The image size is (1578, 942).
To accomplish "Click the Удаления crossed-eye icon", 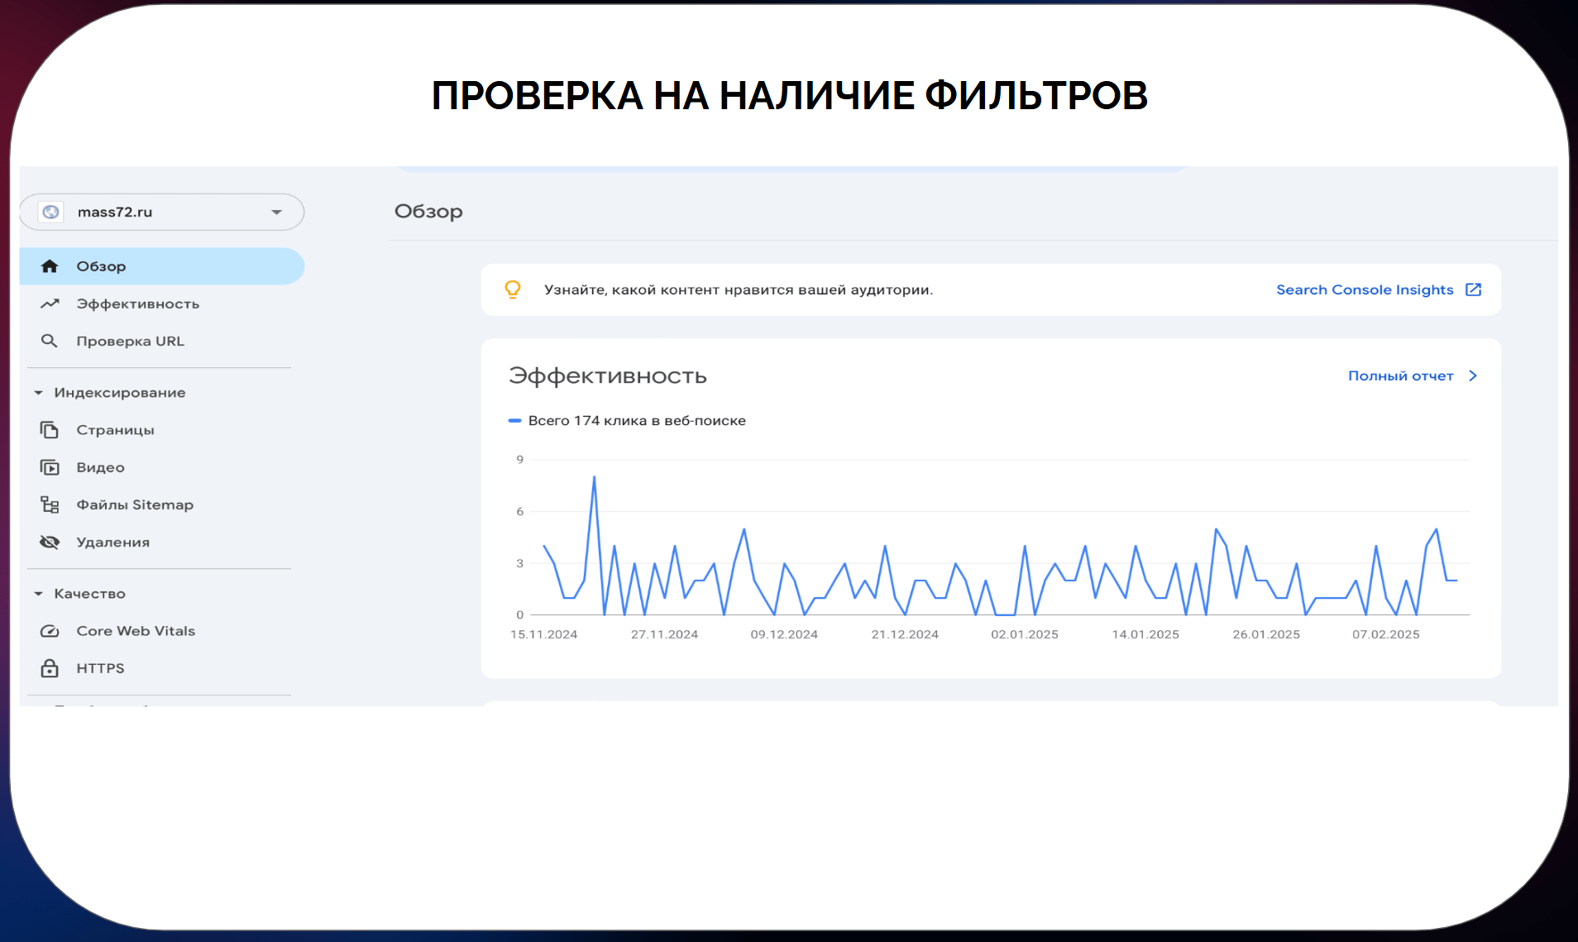I will (50, 543).
